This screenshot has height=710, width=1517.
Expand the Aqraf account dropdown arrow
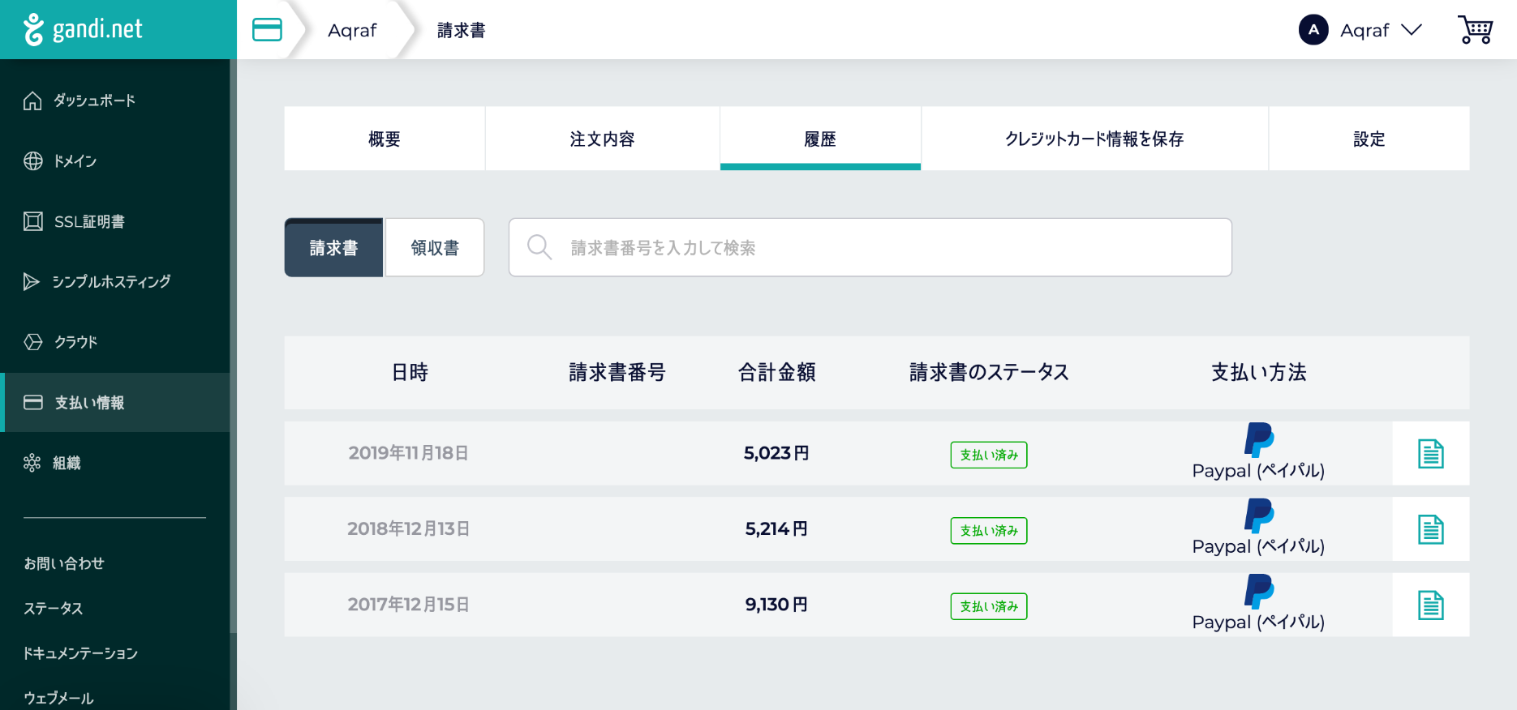click(x=1412, y=30)
